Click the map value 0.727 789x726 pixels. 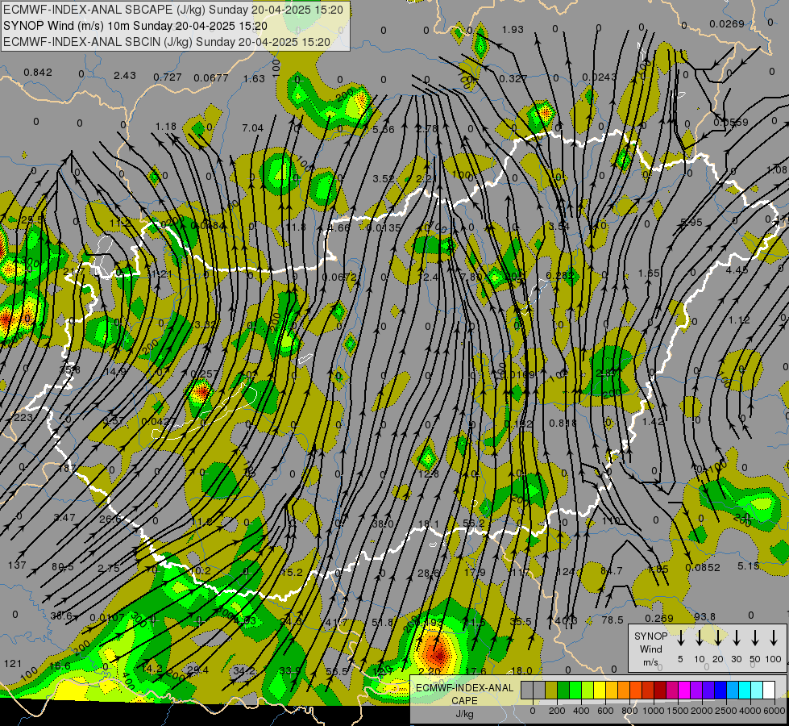168,77
